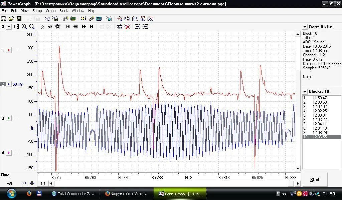Viewport: 342px width, 200px height.
Task: Open the Block menu
Action: (x=63, y=10)
